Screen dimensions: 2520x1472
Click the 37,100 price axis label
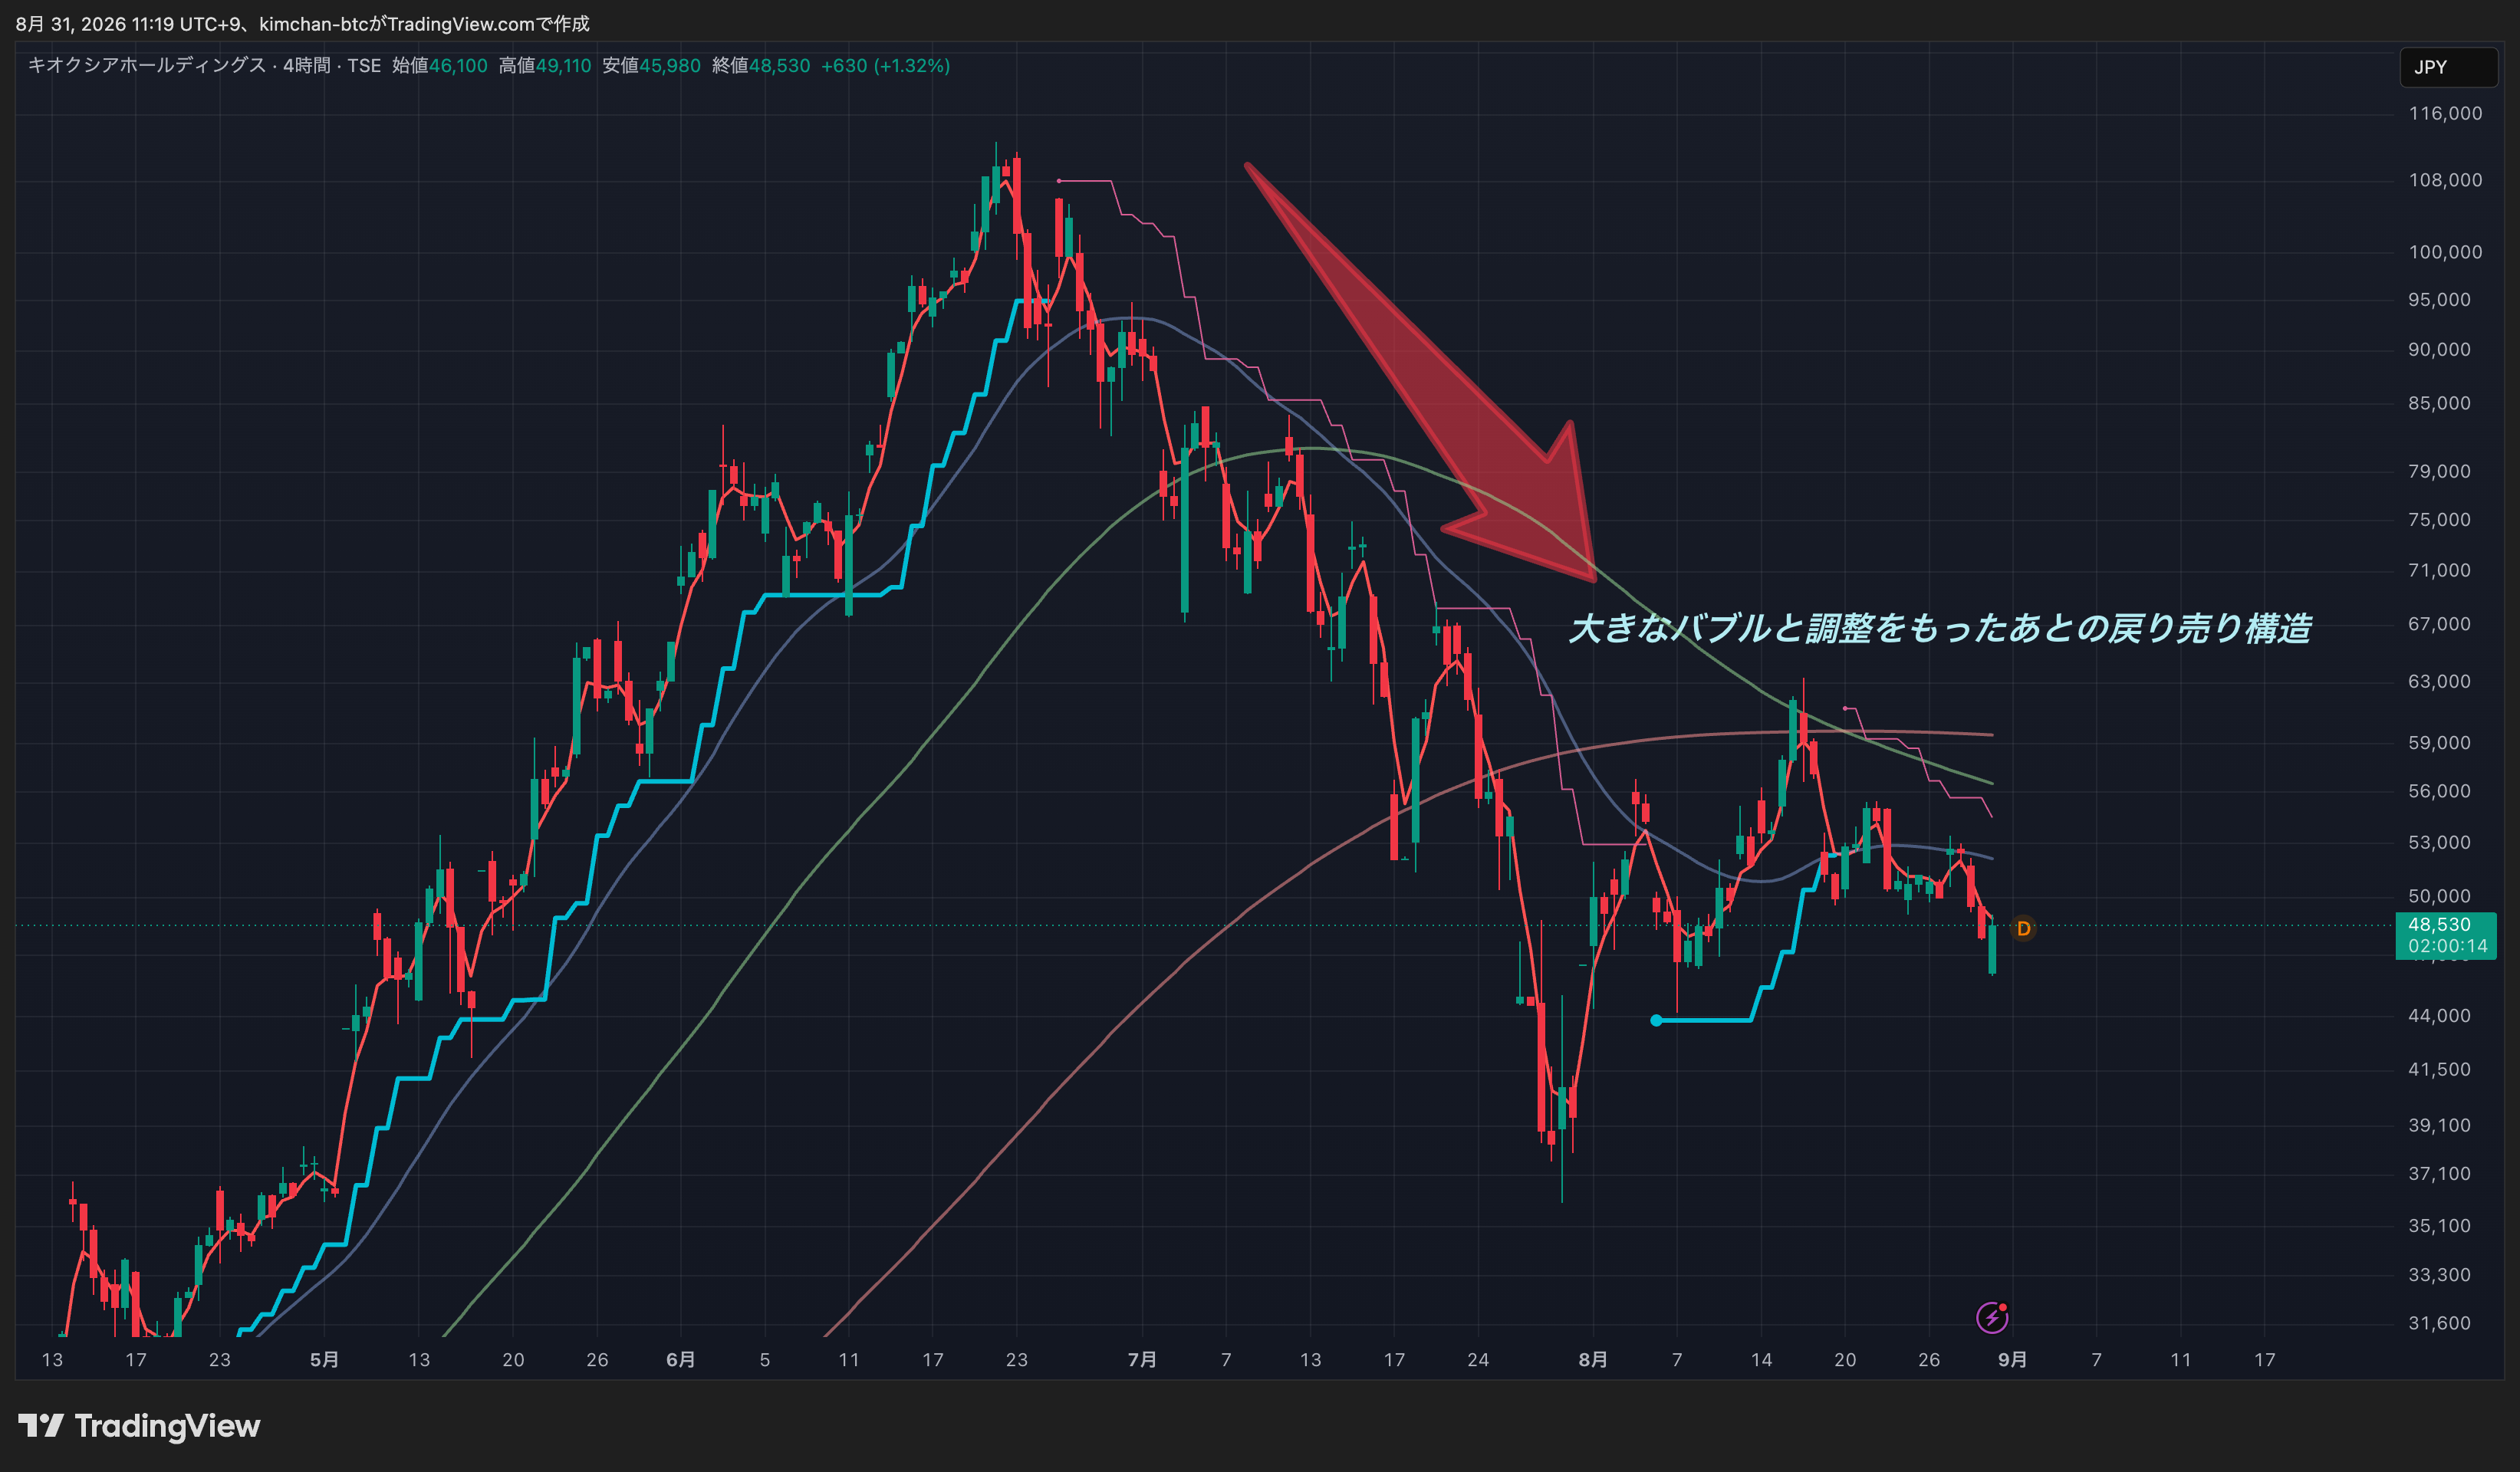(2439, 1174)
